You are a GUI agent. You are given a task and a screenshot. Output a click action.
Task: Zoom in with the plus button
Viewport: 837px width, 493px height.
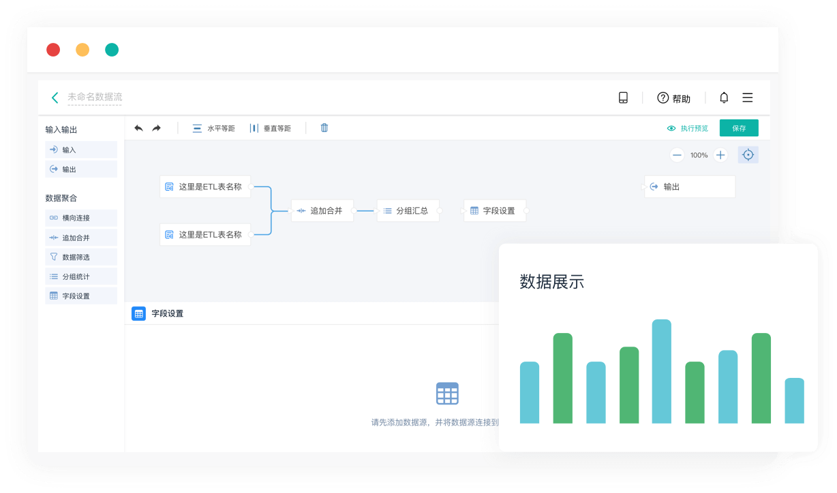tap(720, 155)
